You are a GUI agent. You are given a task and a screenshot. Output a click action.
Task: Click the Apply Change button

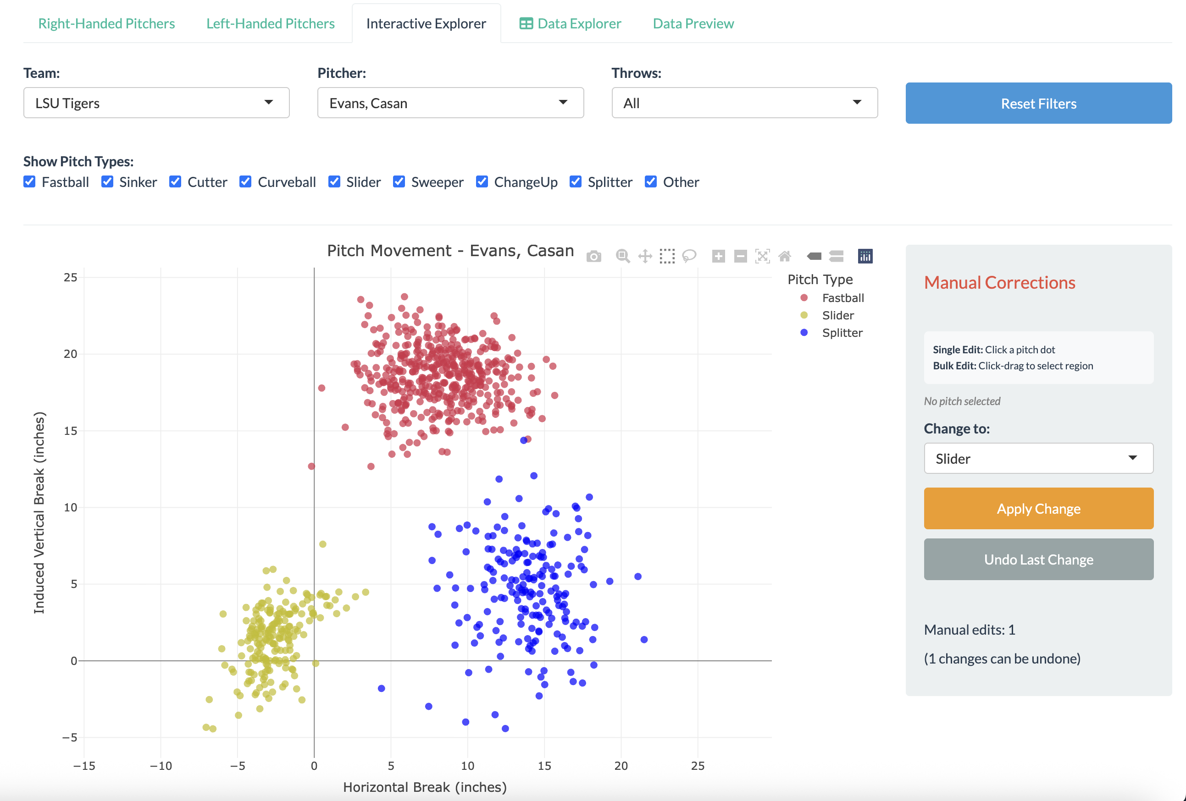click(x=1038, y=508)
